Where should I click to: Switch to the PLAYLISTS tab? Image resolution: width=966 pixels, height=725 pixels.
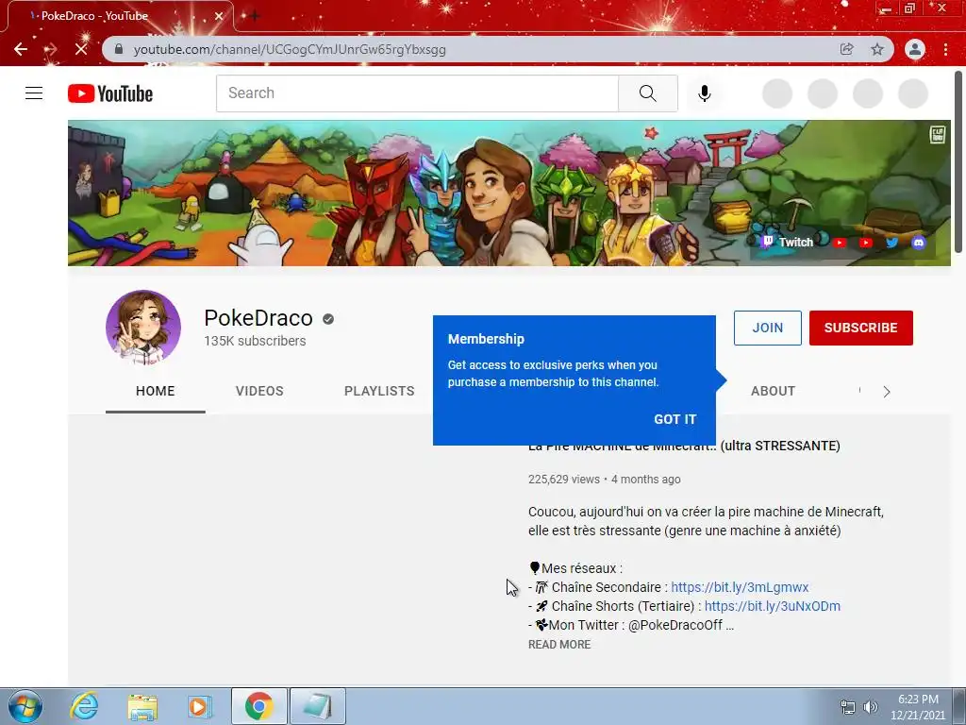379,391
